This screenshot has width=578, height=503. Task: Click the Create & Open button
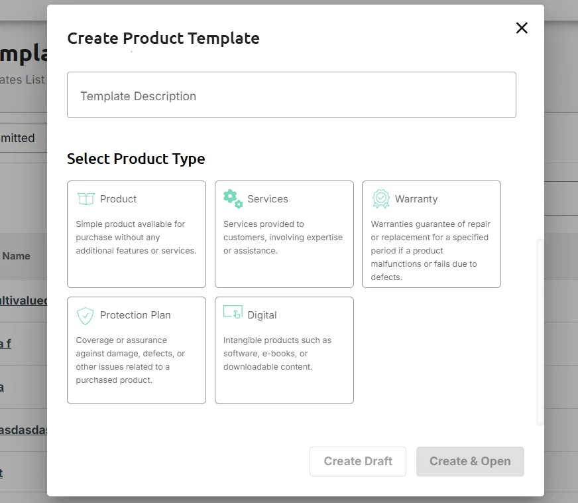click(470, 461)
